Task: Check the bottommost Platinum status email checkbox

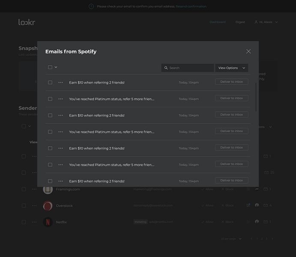Action: (x=50, y=165)
